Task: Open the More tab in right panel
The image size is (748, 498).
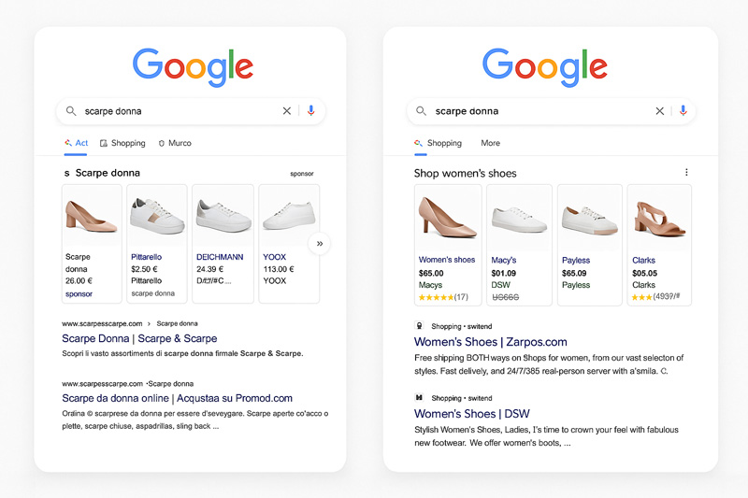Action: coord(490,143)
